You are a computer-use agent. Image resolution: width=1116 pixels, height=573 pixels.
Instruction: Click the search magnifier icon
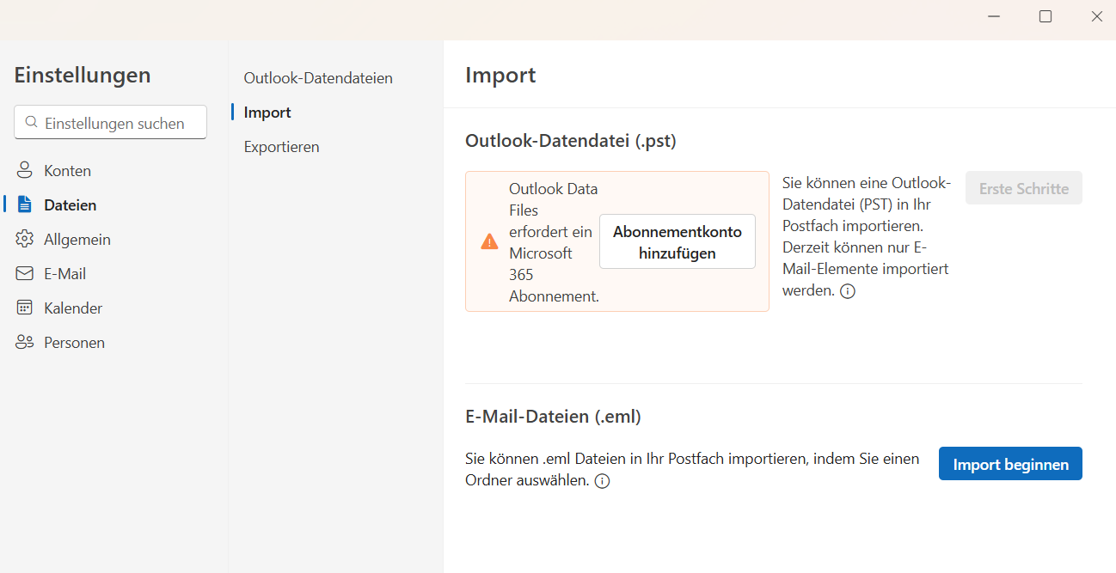[x=32, y=123]
